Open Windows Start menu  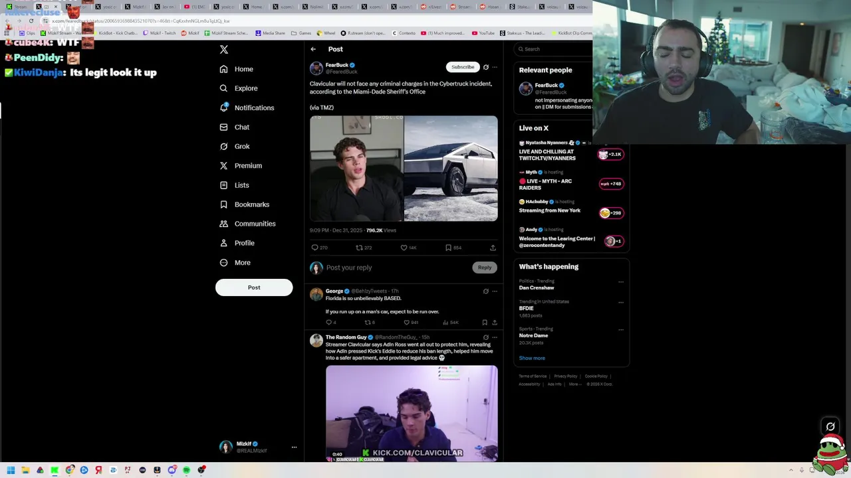pos(11,470)
